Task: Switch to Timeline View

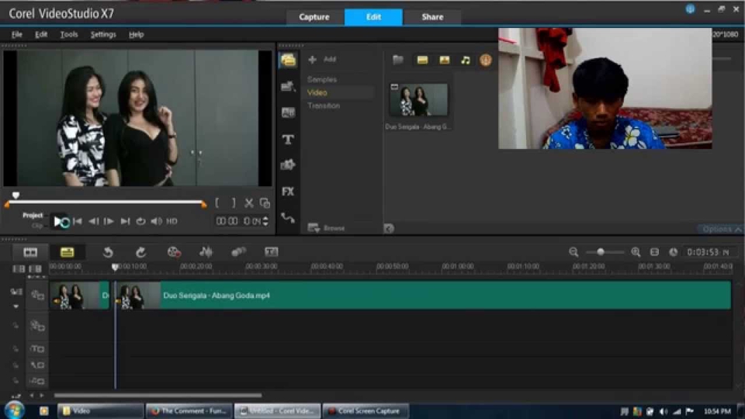Action: [67, 251]
